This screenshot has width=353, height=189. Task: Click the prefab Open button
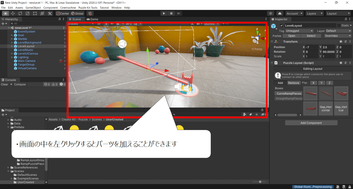click(x=292, y=36)
